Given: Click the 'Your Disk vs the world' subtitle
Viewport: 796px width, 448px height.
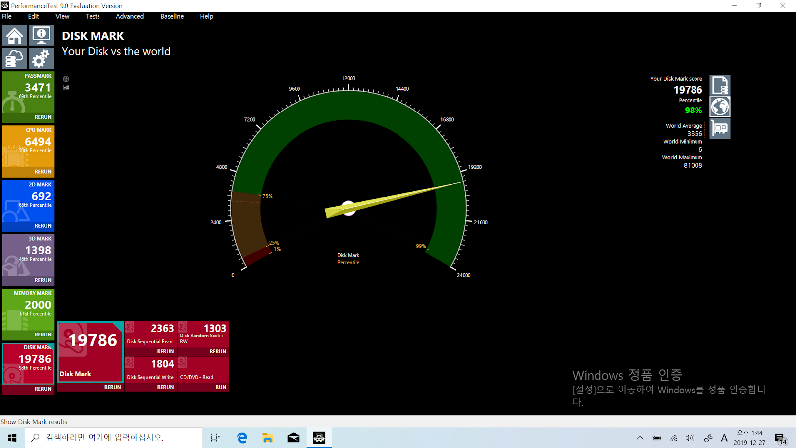Looking at the screenshot, I should 116,52.
